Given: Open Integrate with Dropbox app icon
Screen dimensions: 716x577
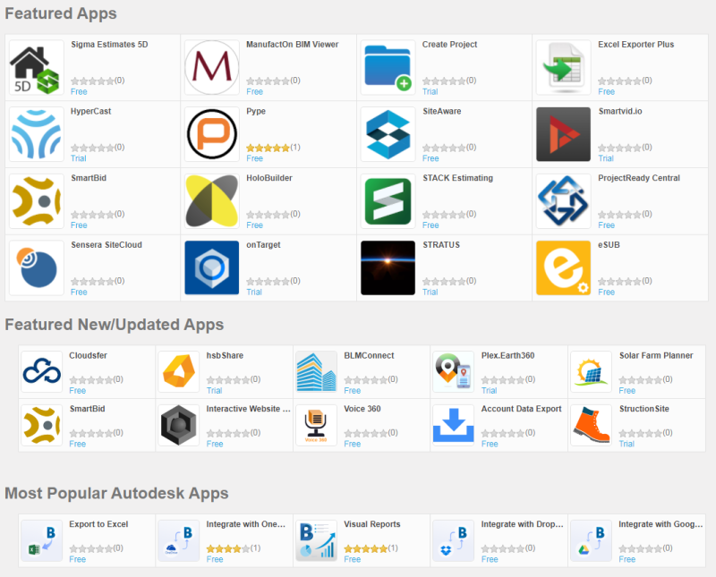Looking at the screenshot, I should point(454,540).
